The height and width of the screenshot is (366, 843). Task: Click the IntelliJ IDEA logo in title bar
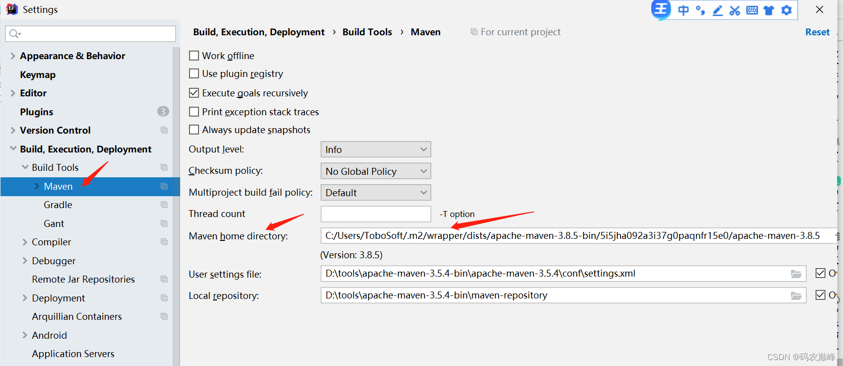coord(11,9)
